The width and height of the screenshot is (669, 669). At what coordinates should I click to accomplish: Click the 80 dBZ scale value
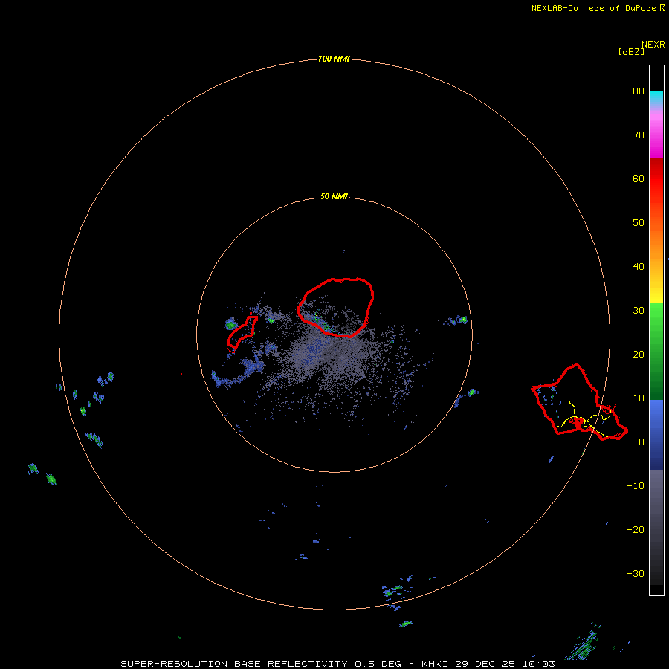click(x=639, y=91)
